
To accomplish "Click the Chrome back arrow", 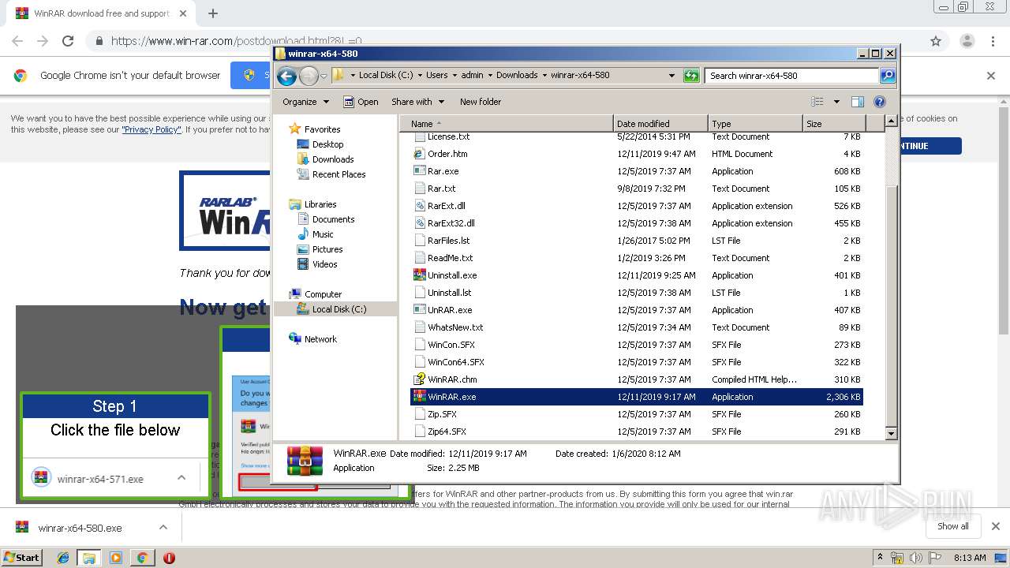I will [17, 41].
